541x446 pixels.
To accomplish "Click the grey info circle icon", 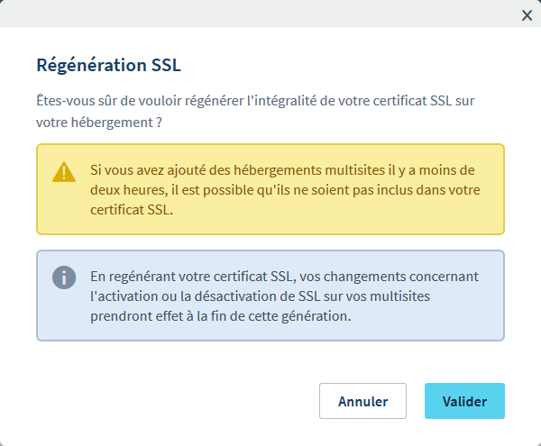I will click(x=64, y=277).
